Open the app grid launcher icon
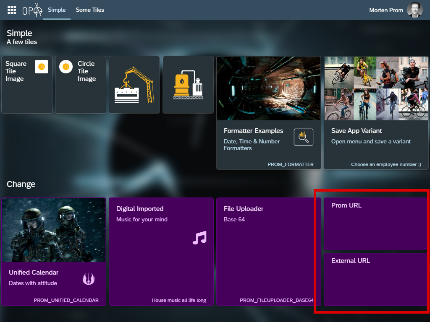 [x=12, y=10]
